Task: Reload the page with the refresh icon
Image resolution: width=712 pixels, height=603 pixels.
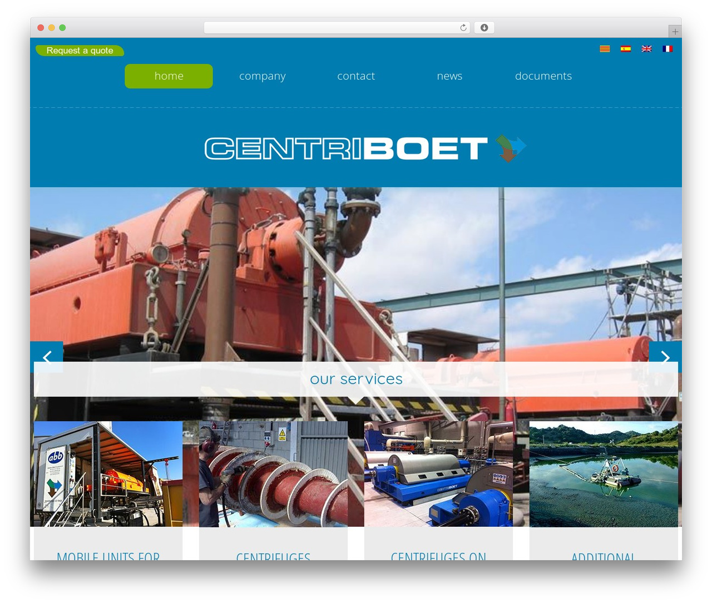Action: [x=463, y=28]
